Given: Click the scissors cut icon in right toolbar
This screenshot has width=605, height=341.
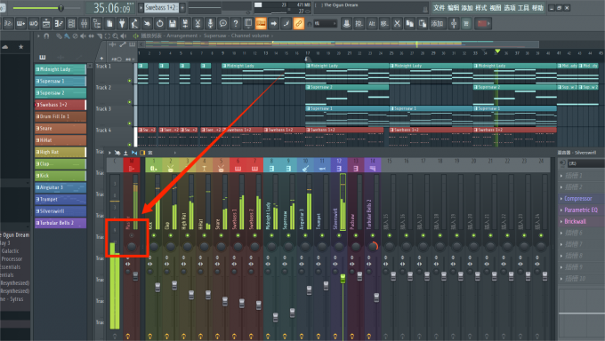Looking at the screenshot, I should (397, 24).
